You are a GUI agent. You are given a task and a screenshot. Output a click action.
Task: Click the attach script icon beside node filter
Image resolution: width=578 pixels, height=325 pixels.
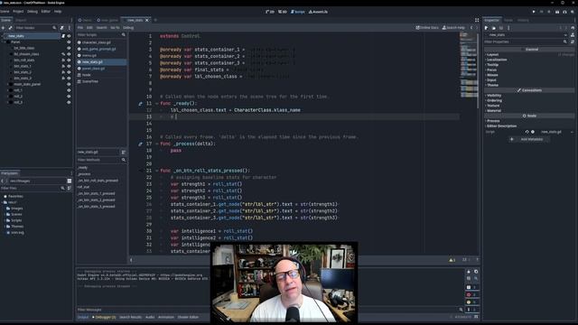click(62, 28)
